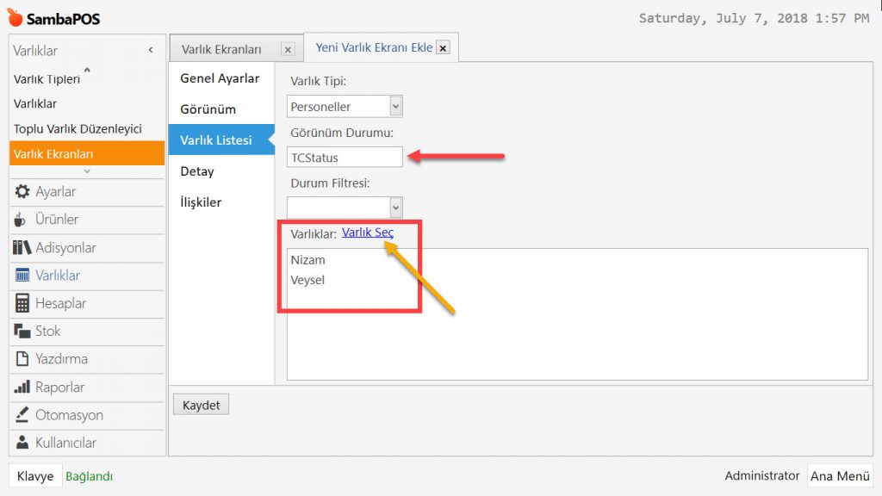Expand the Durum Filtresi dropdown
882x496 pixels.
click(395, 208)
